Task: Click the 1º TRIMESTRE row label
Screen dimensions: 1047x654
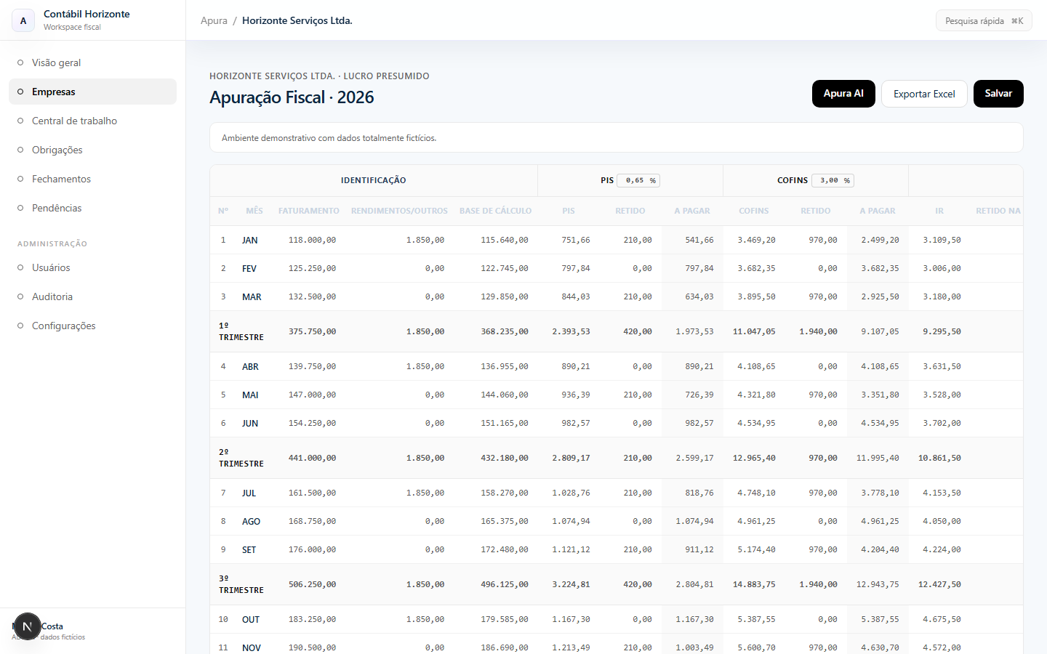Action: coord(241,331)
